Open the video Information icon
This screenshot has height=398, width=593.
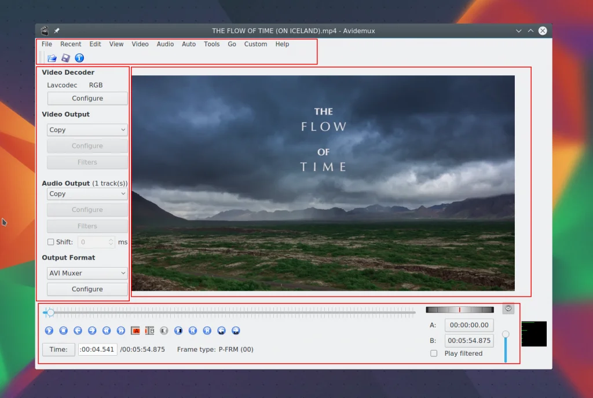click(80, 58)
